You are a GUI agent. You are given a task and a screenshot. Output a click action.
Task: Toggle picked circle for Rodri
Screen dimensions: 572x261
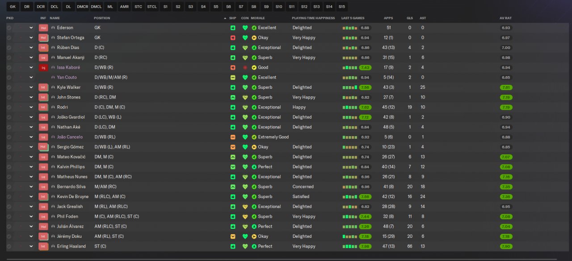(9, 107)
